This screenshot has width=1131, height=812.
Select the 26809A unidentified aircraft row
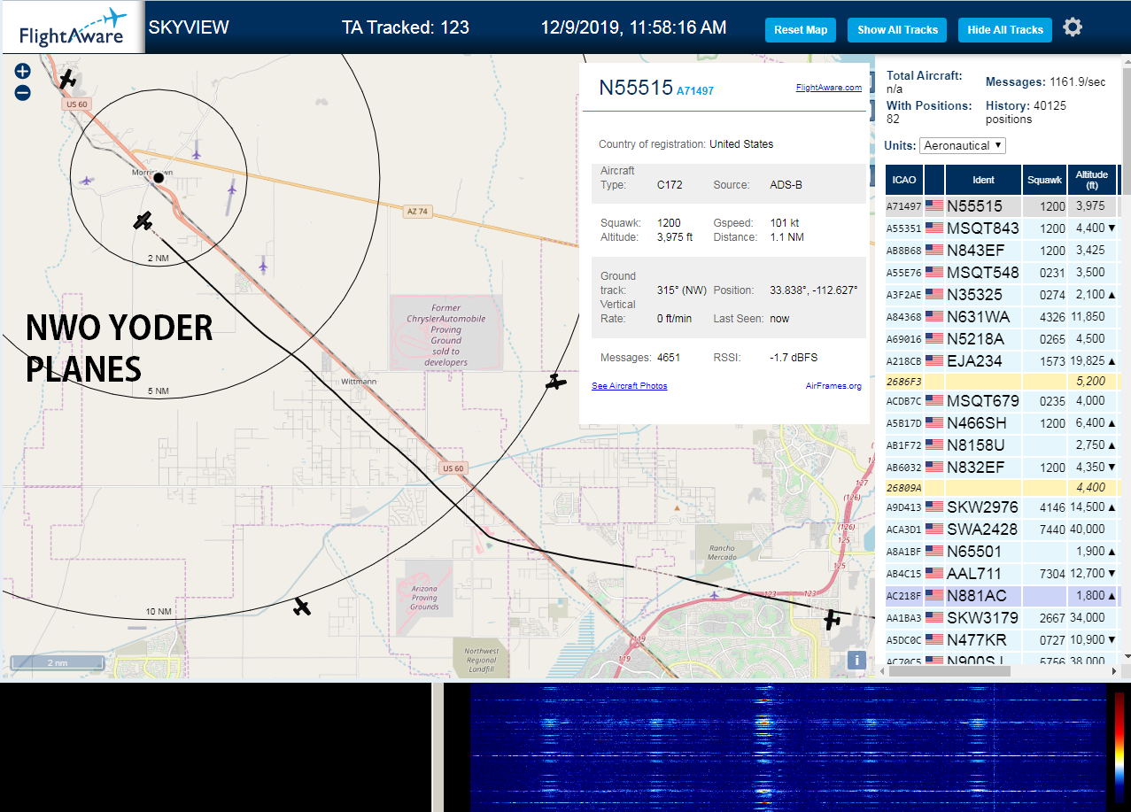1002,488
